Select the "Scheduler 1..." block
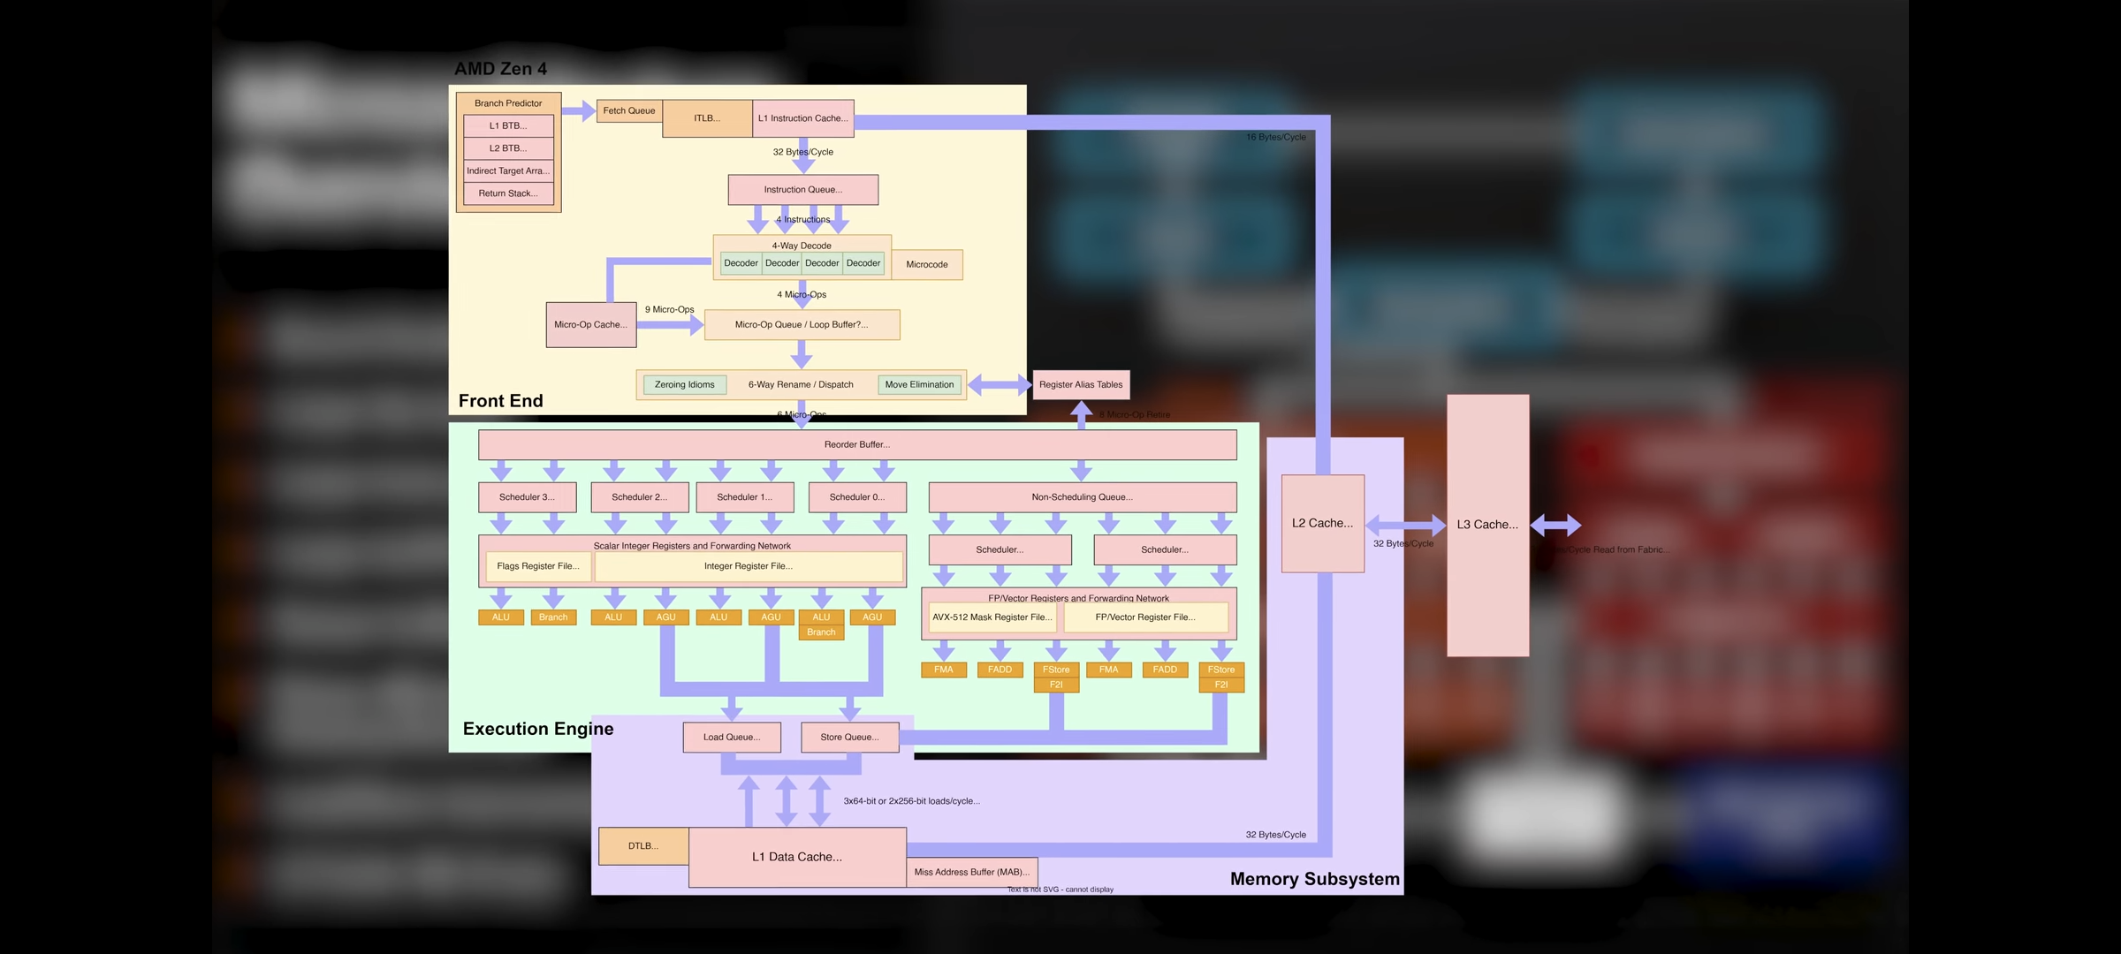Viewport: 2121px width, 954px height. 745,497
